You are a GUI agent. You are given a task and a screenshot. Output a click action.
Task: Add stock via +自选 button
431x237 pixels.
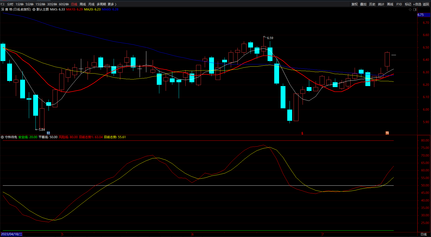coord(417,4)
